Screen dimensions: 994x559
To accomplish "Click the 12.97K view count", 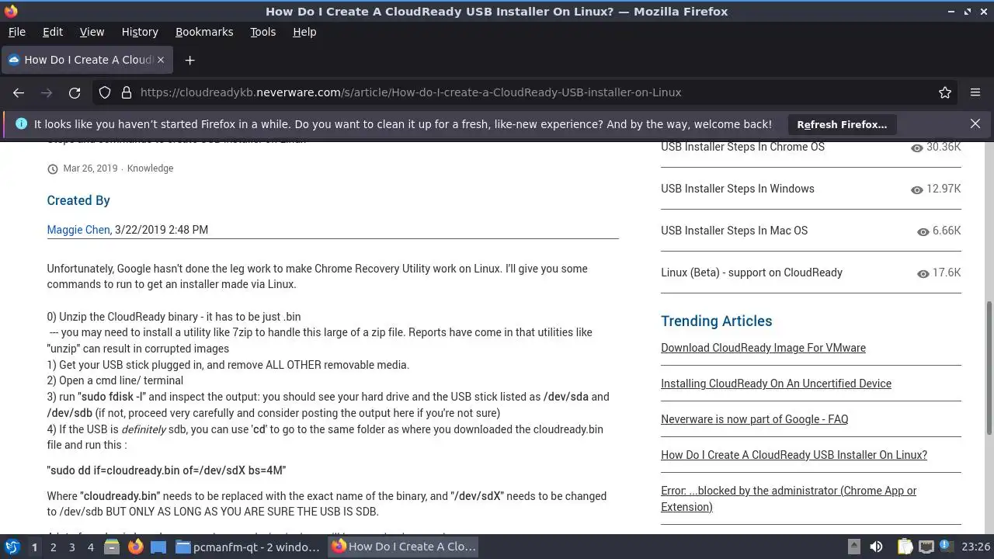I will click(944, 189).
